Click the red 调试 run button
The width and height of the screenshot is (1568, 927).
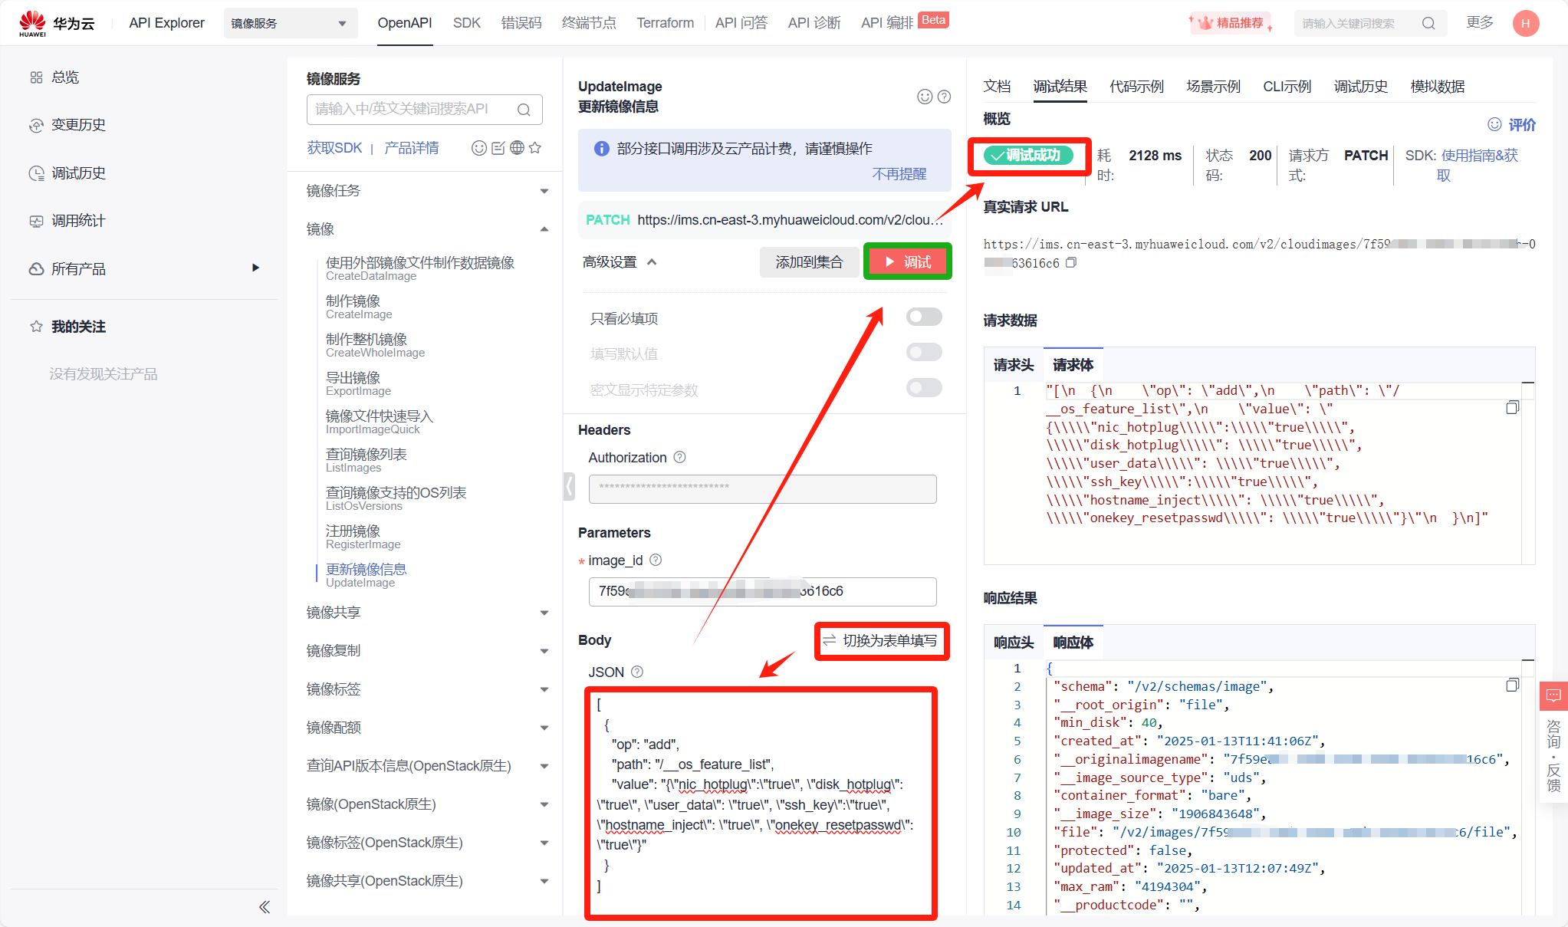point(908,262)
